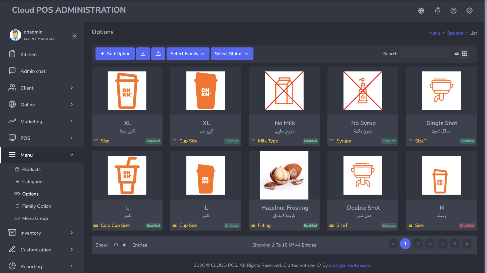This screenshot has width=487, height=273.
Task: Toggle Enabled status on XL Size card
Action: (153, 141)
